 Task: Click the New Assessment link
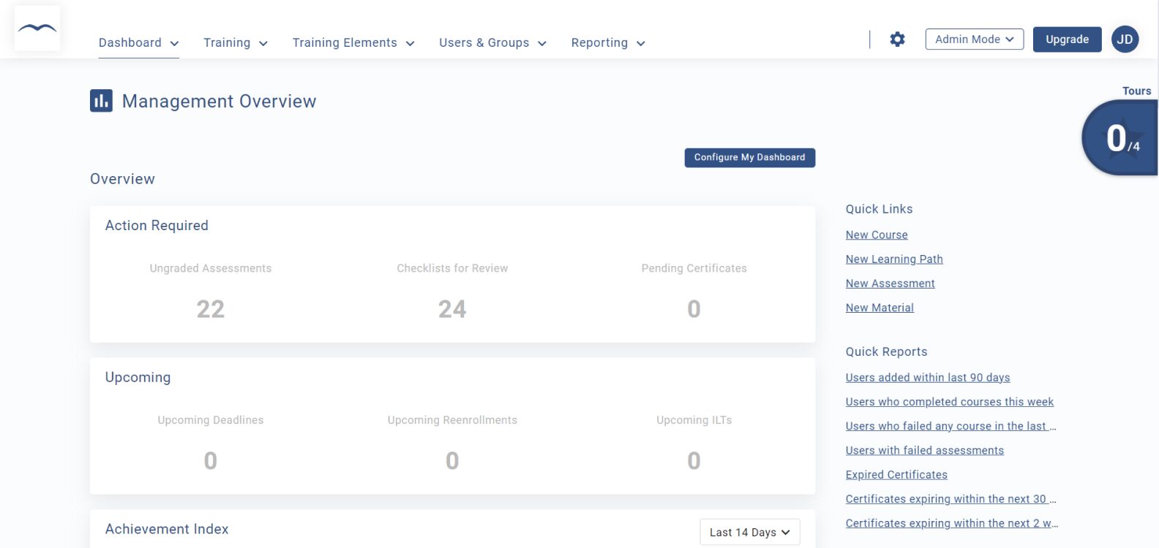click(890, 283)
